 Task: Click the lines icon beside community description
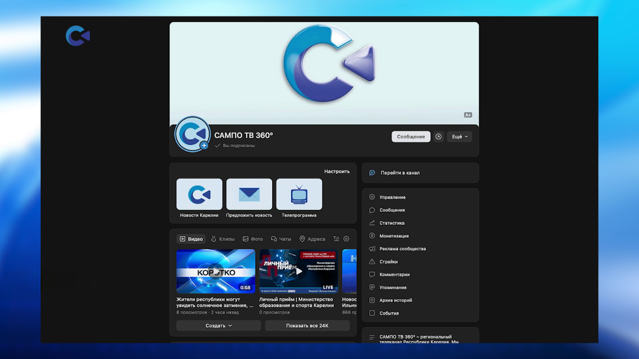[x=372, y=337]
